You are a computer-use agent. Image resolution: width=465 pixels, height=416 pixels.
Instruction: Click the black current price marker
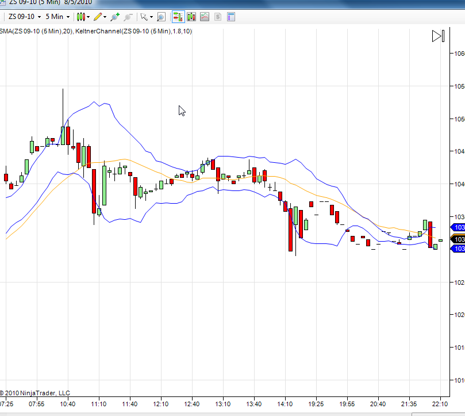[x=458, y=239]
